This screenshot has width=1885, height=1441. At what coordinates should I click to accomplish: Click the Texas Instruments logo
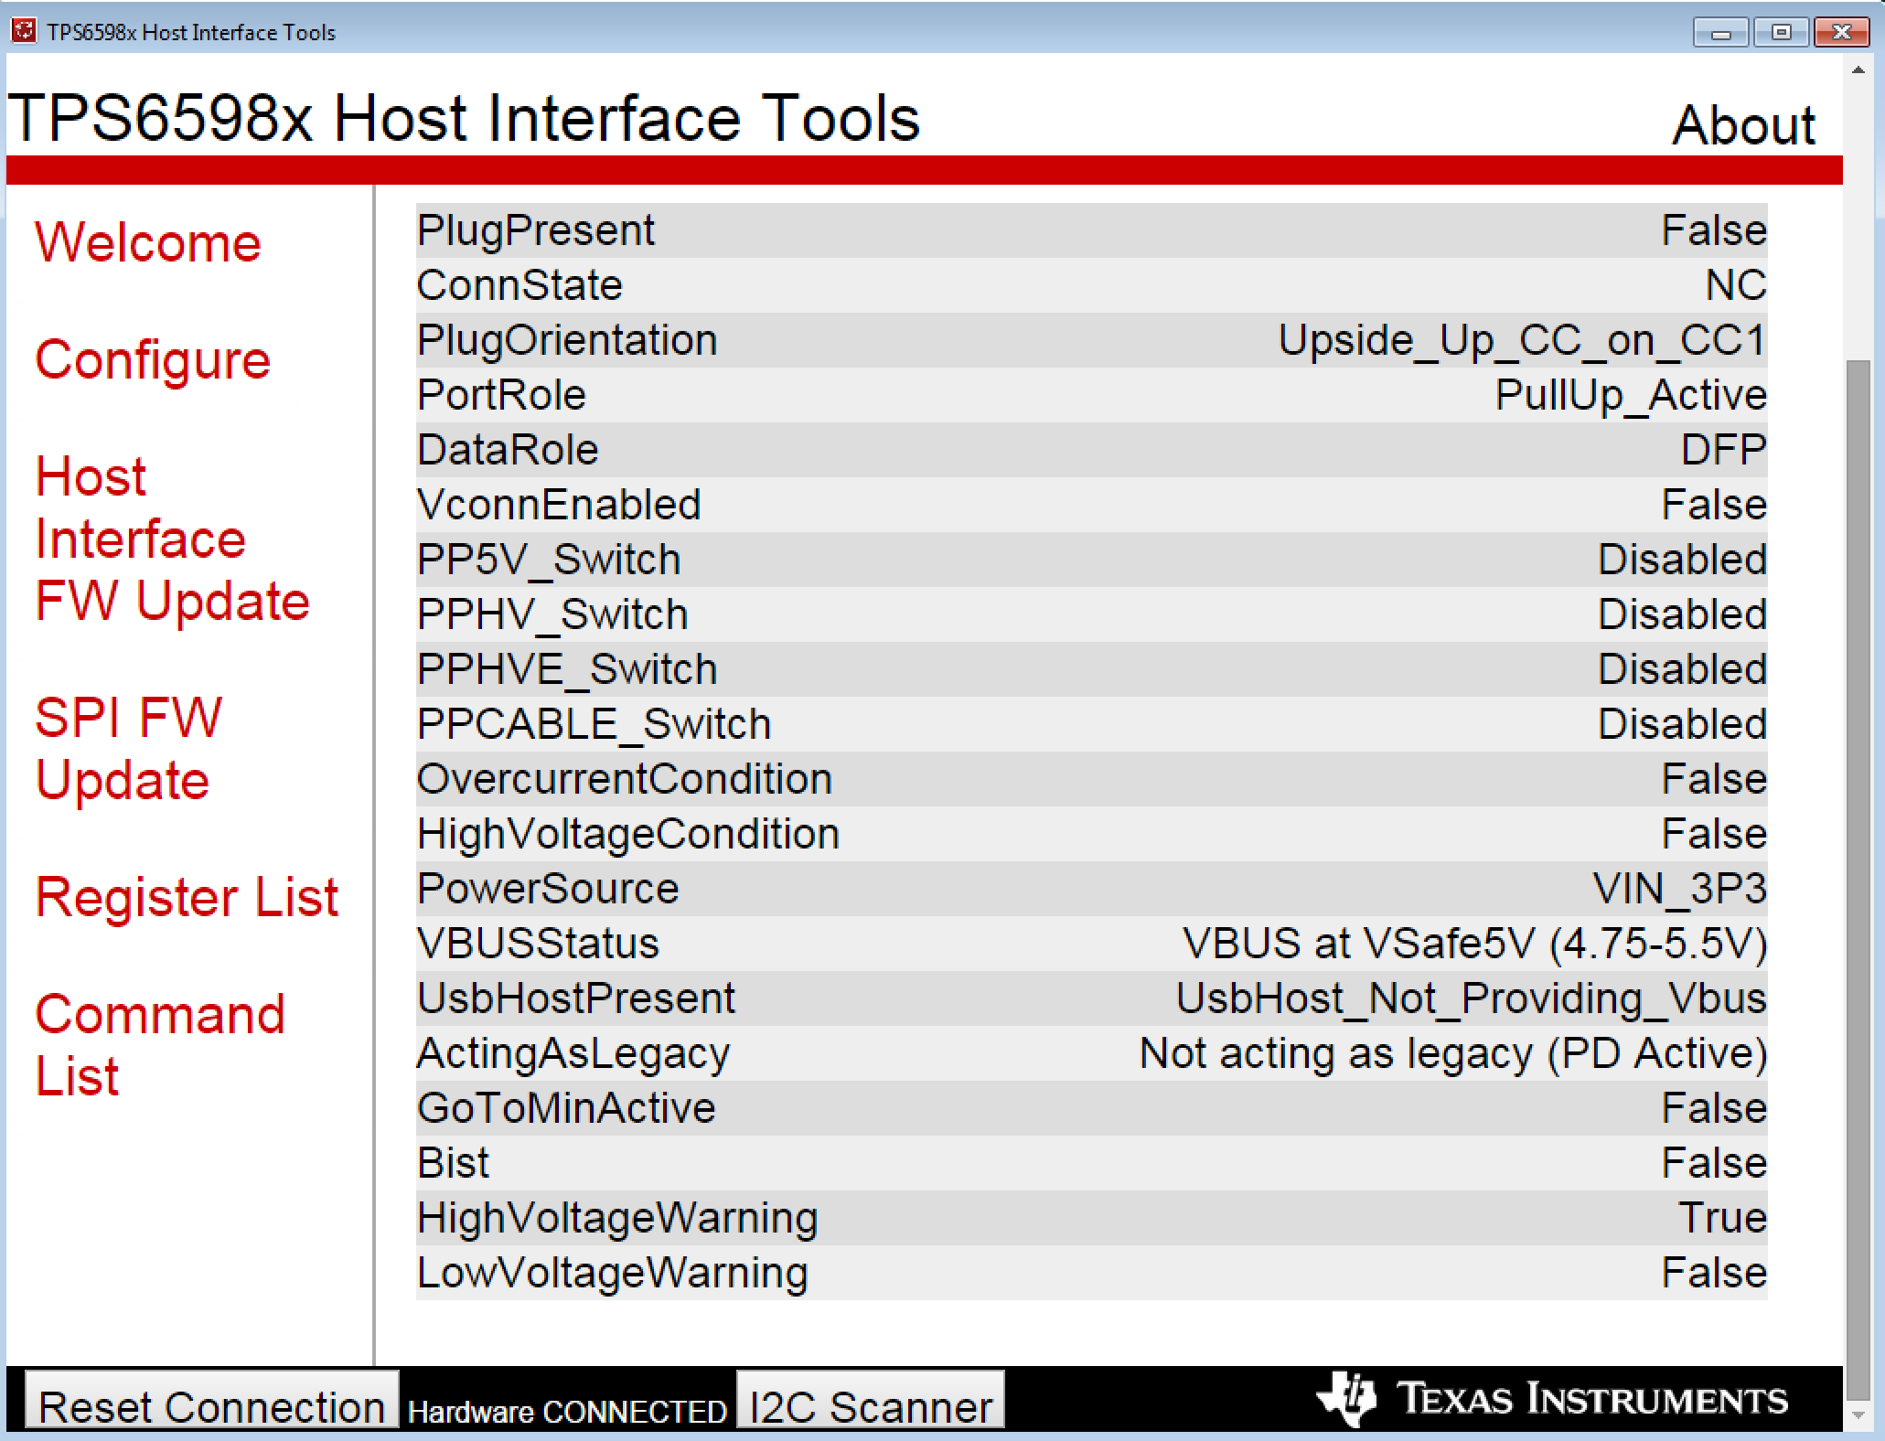[x=1552, y=1399]
